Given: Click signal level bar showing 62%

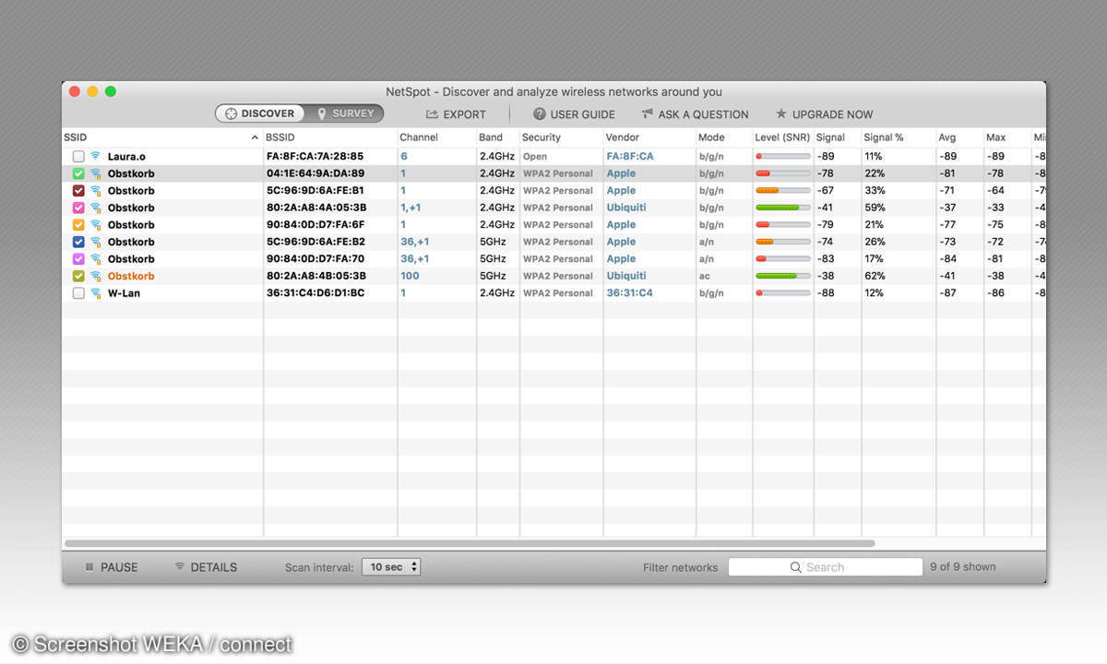Looking at the screenshot, I should (x=783, y=276).
